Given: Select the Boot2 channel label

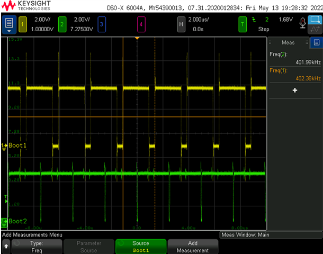Looking at the screenshot, I should click(17, 221).
